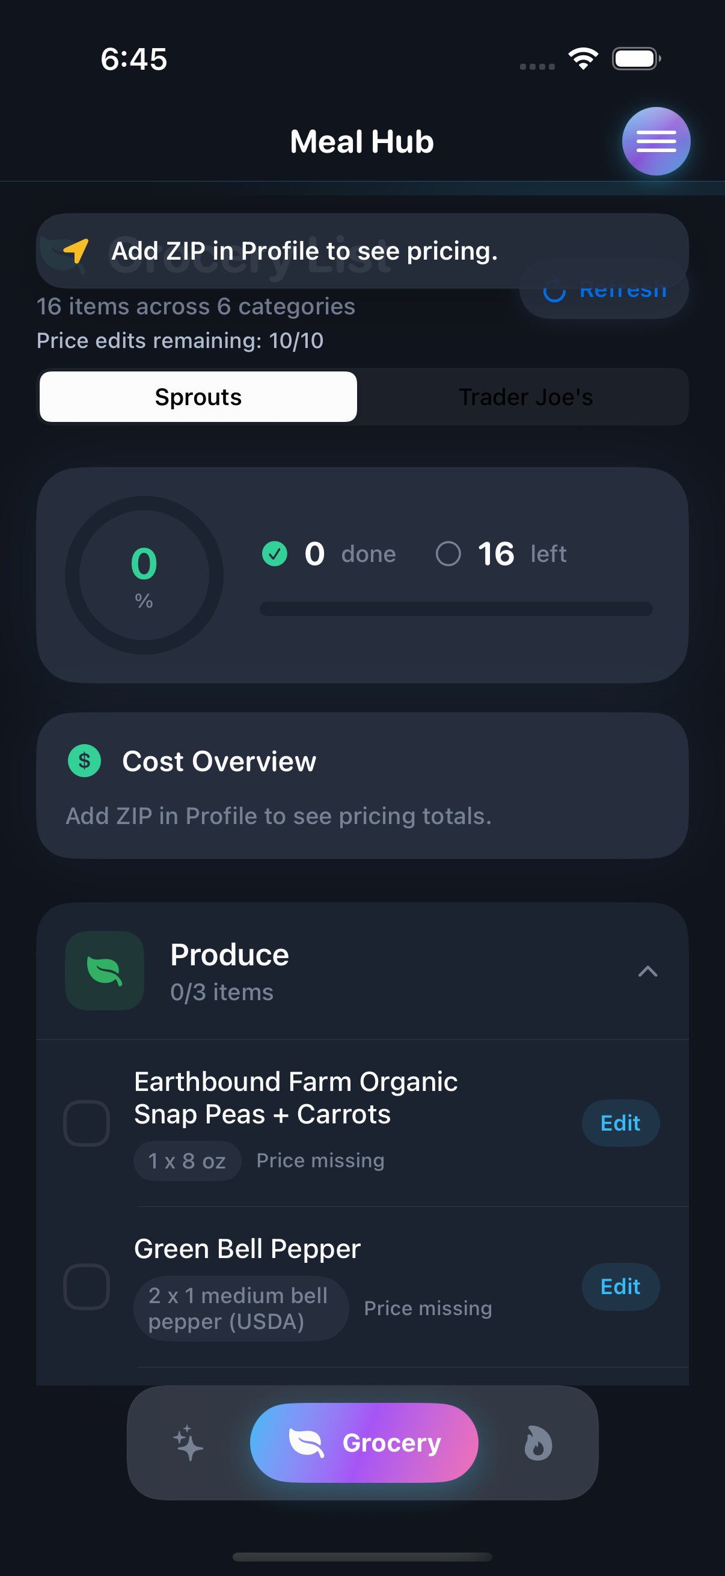Viewport: 725px width, 1576px height.
Task: Check off Green Bell Pepper item
Action: 87,1286
